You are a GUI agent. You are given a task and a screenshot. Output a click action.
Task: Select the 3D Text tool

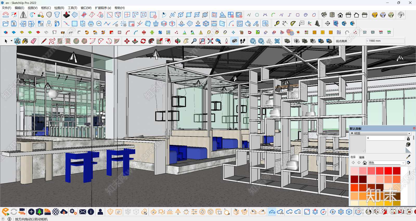[317, 23]
